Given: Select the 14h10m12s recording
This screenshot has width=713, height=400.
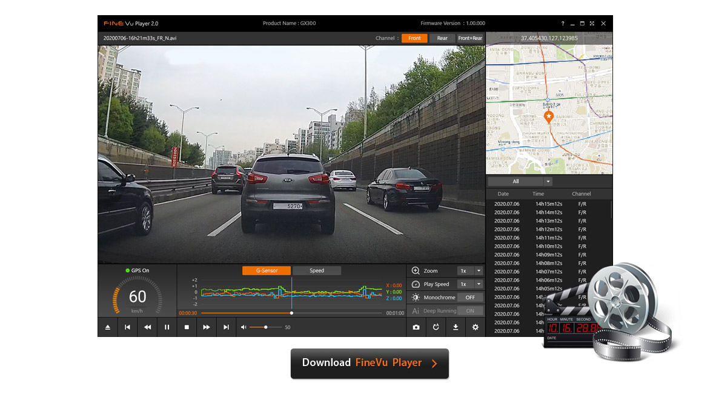Looking at the screenshot, I should 549,246.
